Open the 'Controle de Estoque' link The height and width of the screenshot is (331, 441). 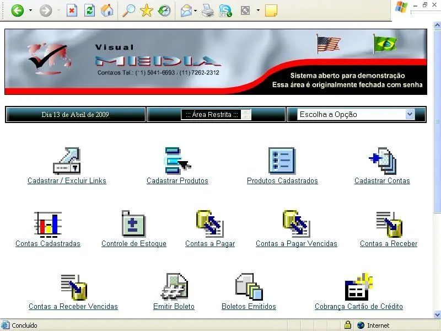(134, 244)
